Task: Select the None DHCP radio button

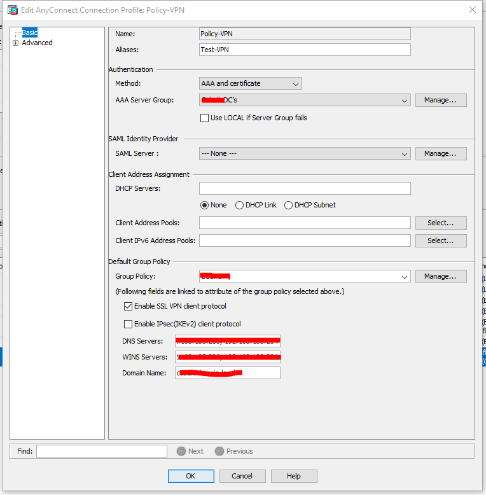Action: [x=204, y=206]
